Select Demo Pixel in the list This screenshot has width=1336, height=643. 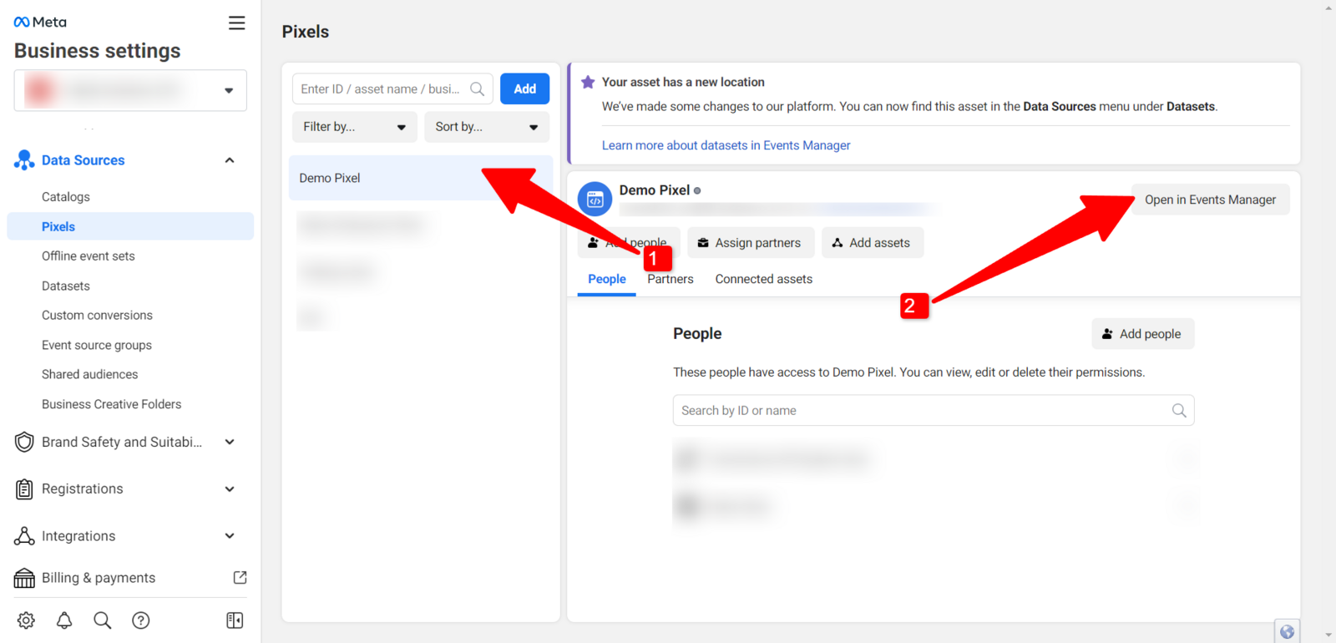click(x=421, y=178)
